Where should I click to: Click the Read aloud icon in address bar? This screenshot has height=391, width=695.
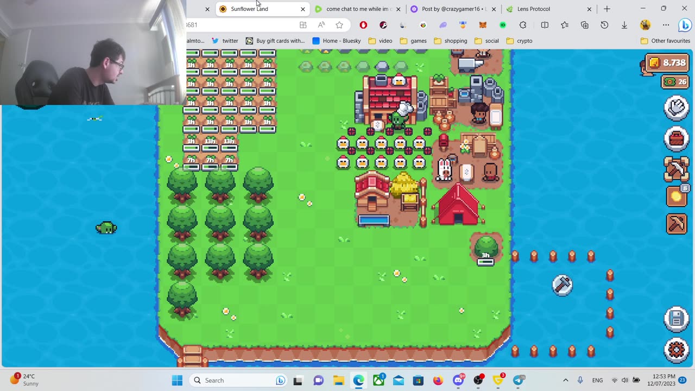(321, 25)
